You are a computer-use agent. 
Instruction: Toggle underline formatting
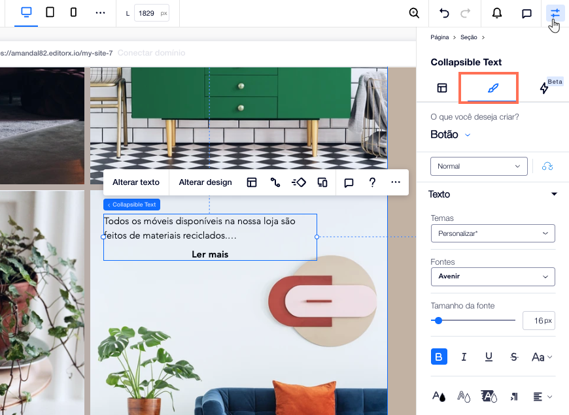(489, 357)
